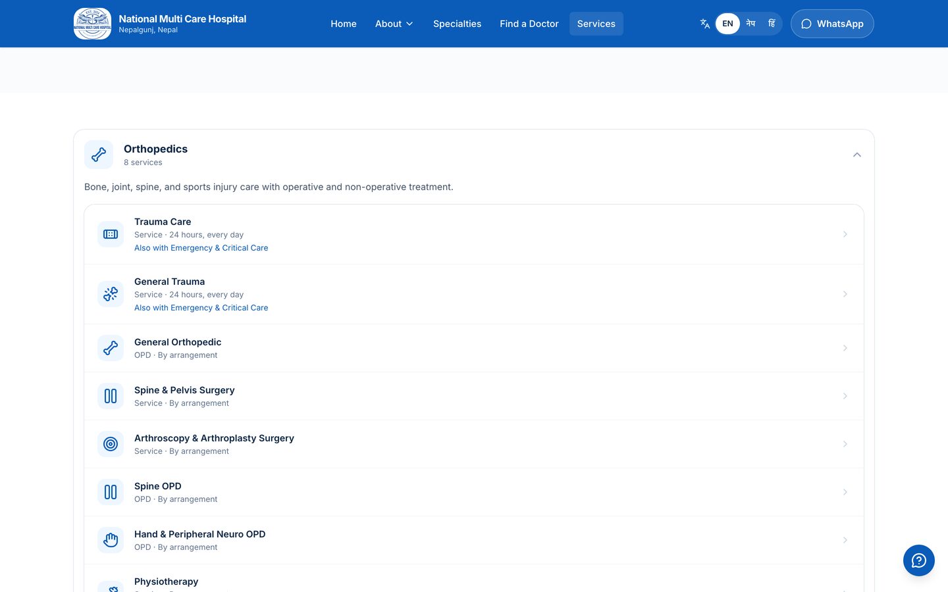Screen dimensions: 948x592
Task: Open General Trauma row chevron
Action: pyautogui.click(x=845, y=294)
